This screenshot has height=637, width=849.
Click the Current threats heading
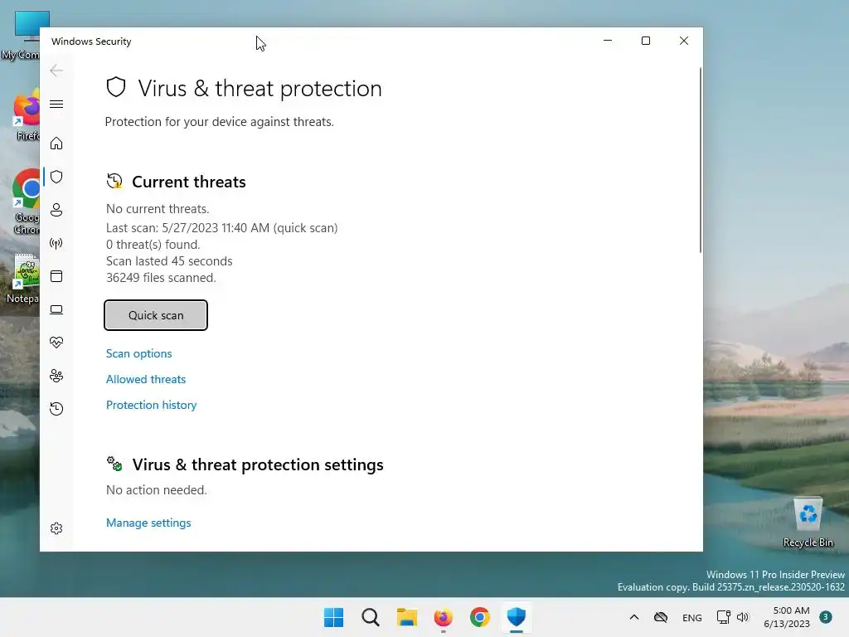click(189, 182)
